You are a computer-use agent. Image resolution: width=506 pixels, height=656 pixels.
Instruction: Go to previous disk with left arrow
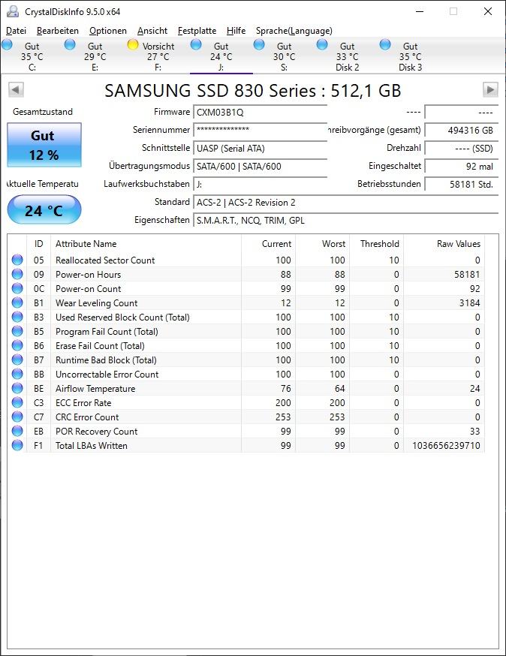16,89
